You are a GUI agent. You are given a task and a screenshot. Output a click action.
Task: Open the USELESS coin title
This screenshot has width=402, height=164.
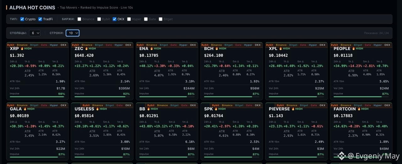(84, 109)
